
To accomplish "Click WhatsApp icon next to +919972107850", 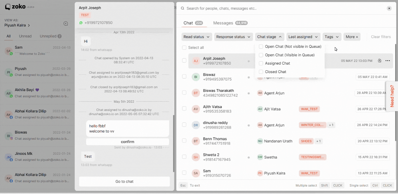I will (x=81, y=23).
